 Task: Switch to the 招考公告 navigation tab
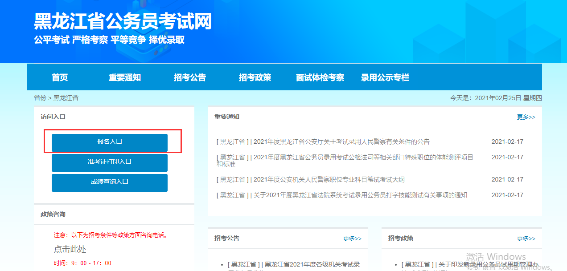tap(190, 77)
